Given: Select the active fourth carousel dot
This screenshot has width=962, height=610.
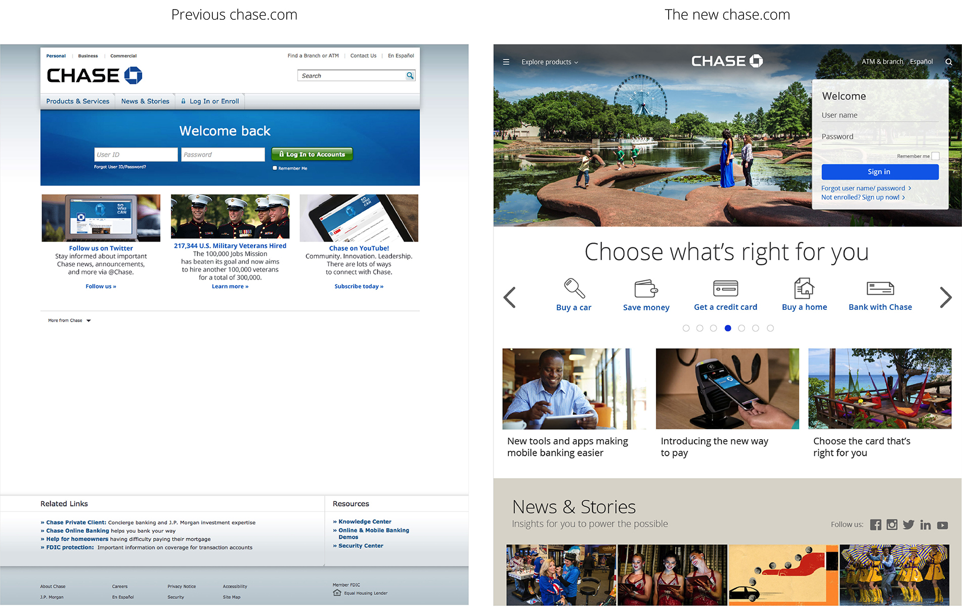Looking at the screenshot, I should pos(728,328).
